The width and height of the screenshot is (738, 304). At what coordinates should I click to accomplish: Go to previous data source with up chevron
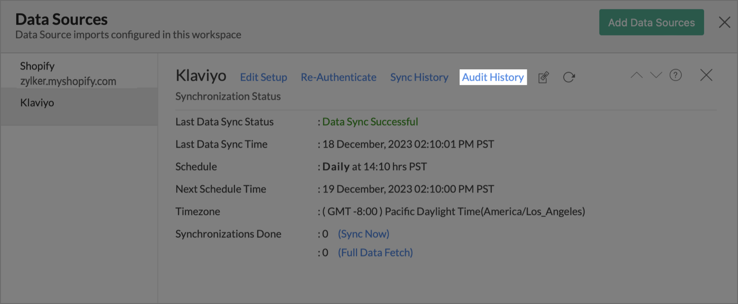coord(636,75)
